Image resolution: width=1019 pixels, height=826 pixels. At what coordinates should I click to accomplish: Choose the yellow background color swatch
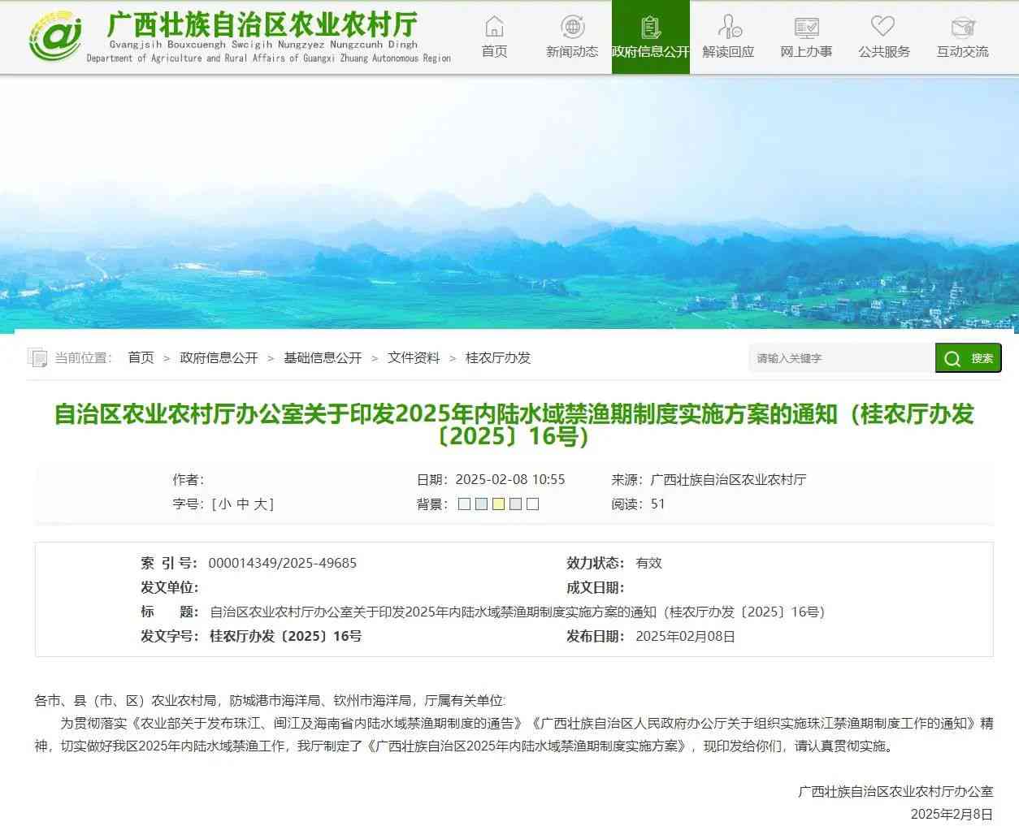(499, 504)
